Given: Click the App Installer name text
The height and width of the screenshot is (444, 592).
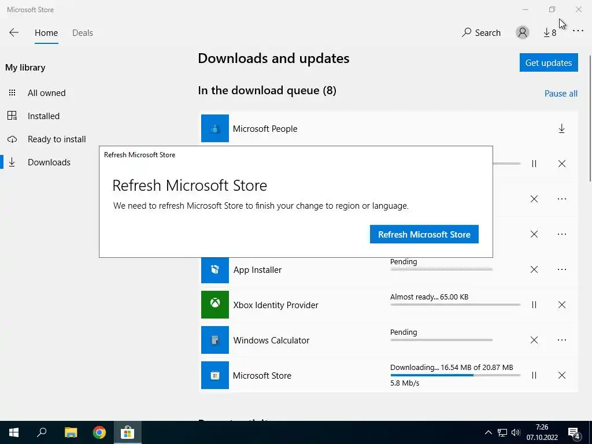Looking at the screenshot, I should point(257,269).
